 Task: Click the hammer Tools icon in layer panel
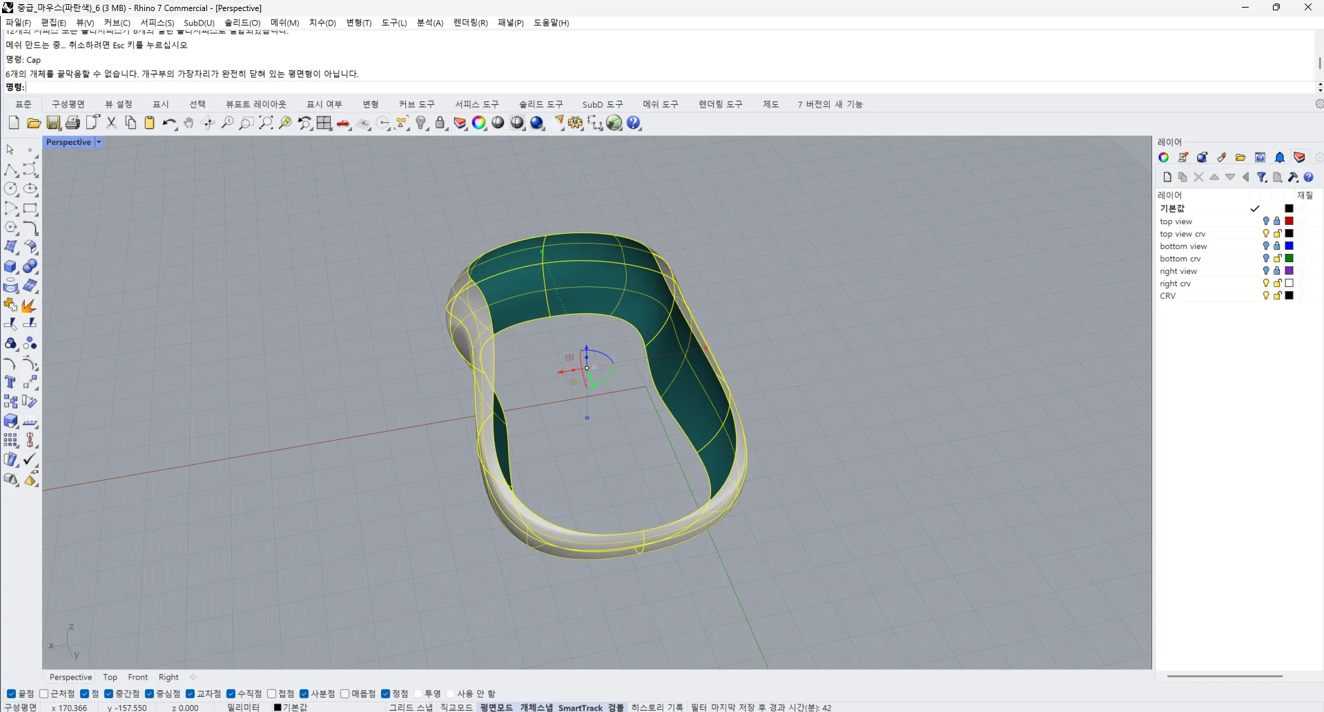[x=1293, y=177]
